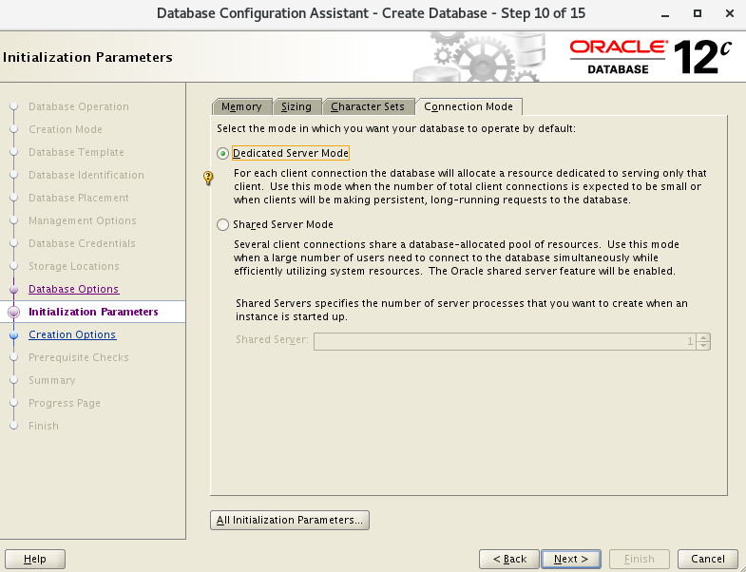Click the Database Options step bullet icon

[13, 289]
